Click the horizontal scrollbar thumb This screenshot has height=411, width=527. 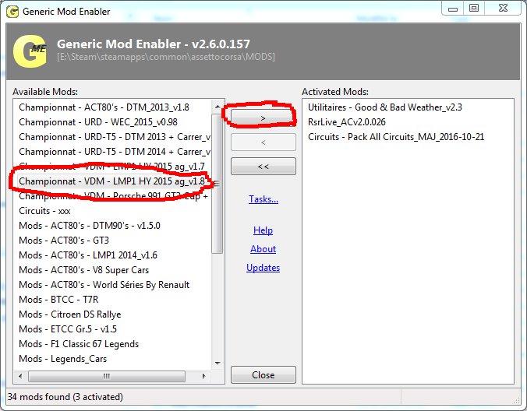107,376
